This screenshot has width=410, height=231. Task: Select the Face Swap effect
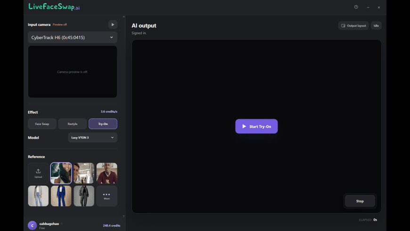(x=42, y=124)
